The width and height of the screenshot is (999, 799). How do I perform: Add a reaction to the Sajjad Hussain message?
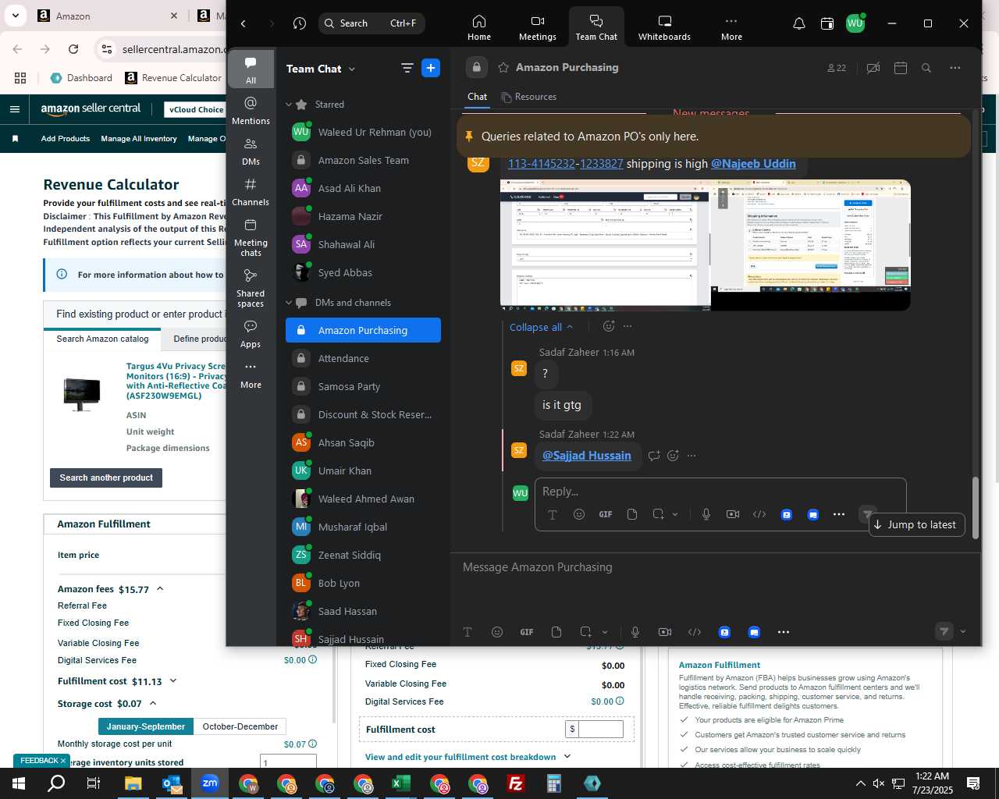[x=673, y=456]
